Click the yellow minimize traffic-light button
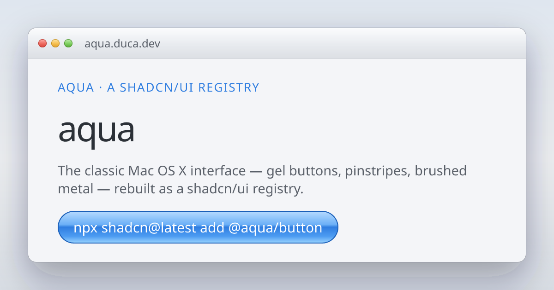554x290 pixels. tap(55, 43)
